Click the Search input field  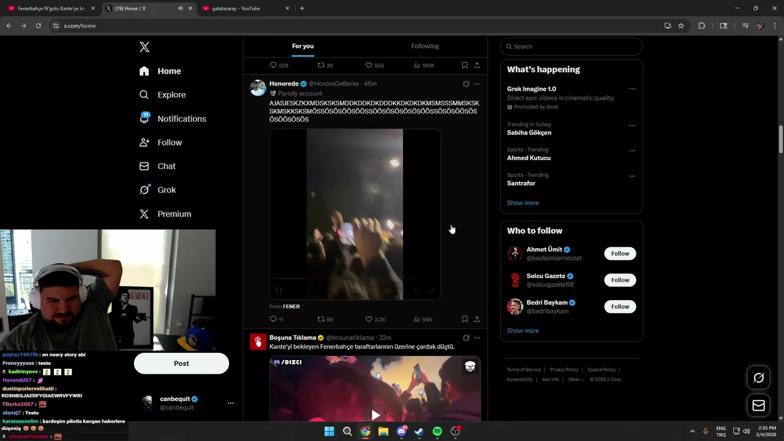571,47
